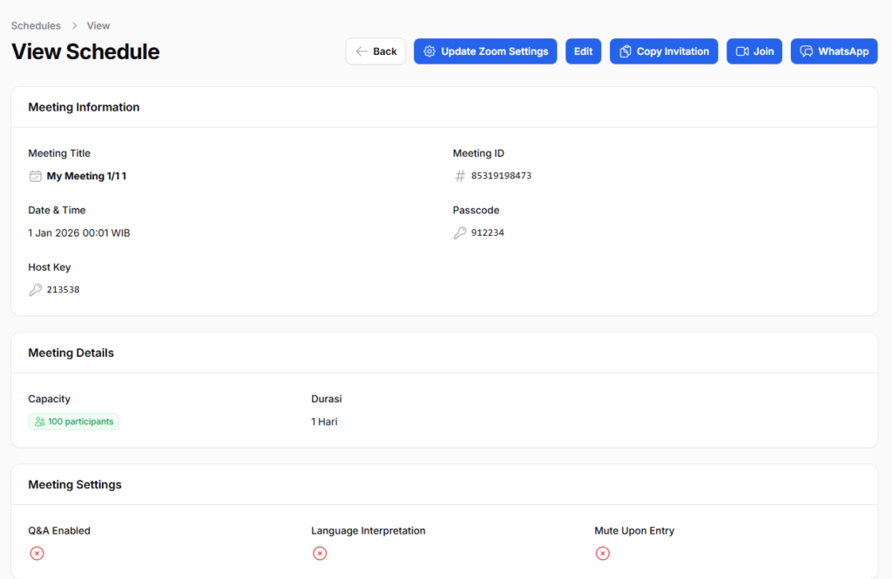
Task: Click the View breadcrumb item
Action: click(98, 26)
